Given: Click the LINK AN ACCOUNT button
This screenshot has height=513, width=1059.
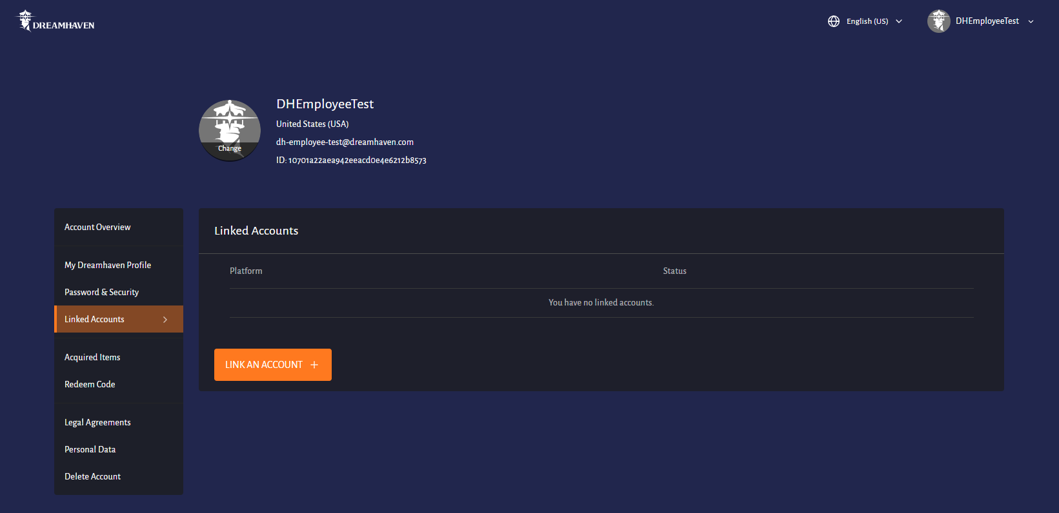Looking at the screenshot, I should (x=273, y=365).
